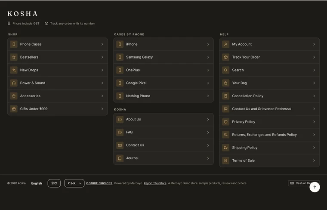Image resolution: width=327 pixels, height=210 pixels.
Task: Click the Your Bag icon
Action: (225, 83)
